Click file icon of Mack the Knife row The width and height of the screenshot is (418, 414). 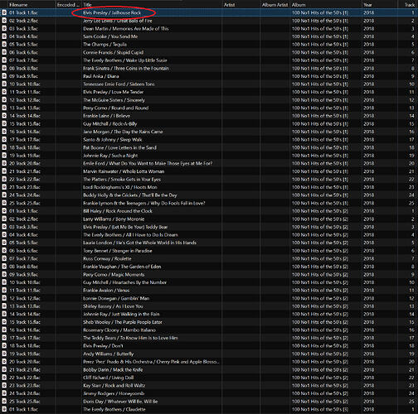click(x=4, y=370)
